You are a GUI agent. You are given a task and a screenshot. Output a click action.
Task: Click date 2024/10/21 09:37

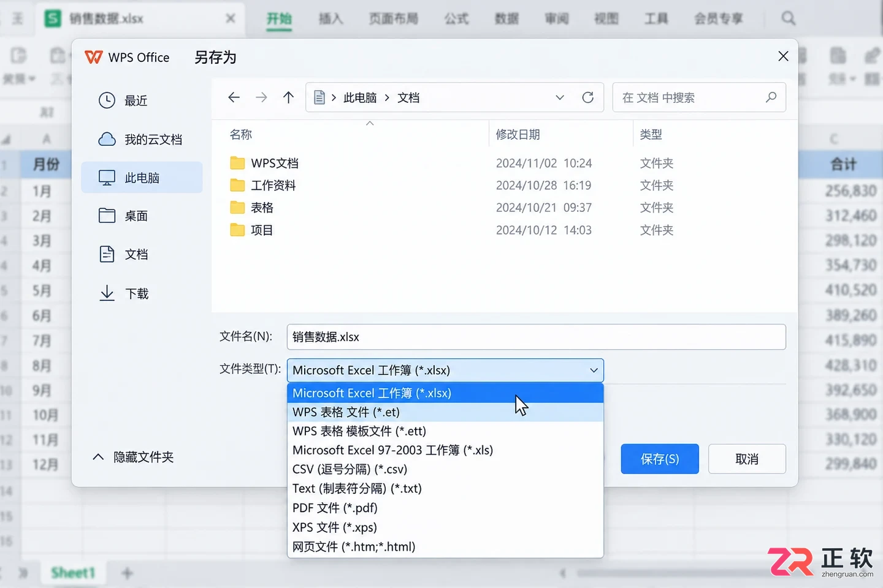coord(544,208)
